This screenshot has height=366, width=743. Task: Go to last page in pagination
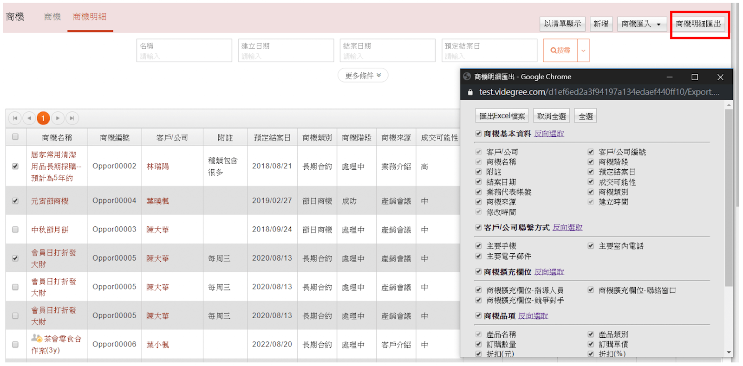tap(72, 118)
